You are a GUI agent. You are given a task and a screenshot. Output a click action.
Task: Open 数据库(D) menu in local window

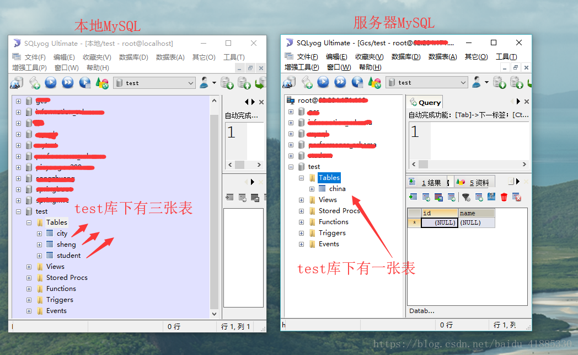click(133, 57)
